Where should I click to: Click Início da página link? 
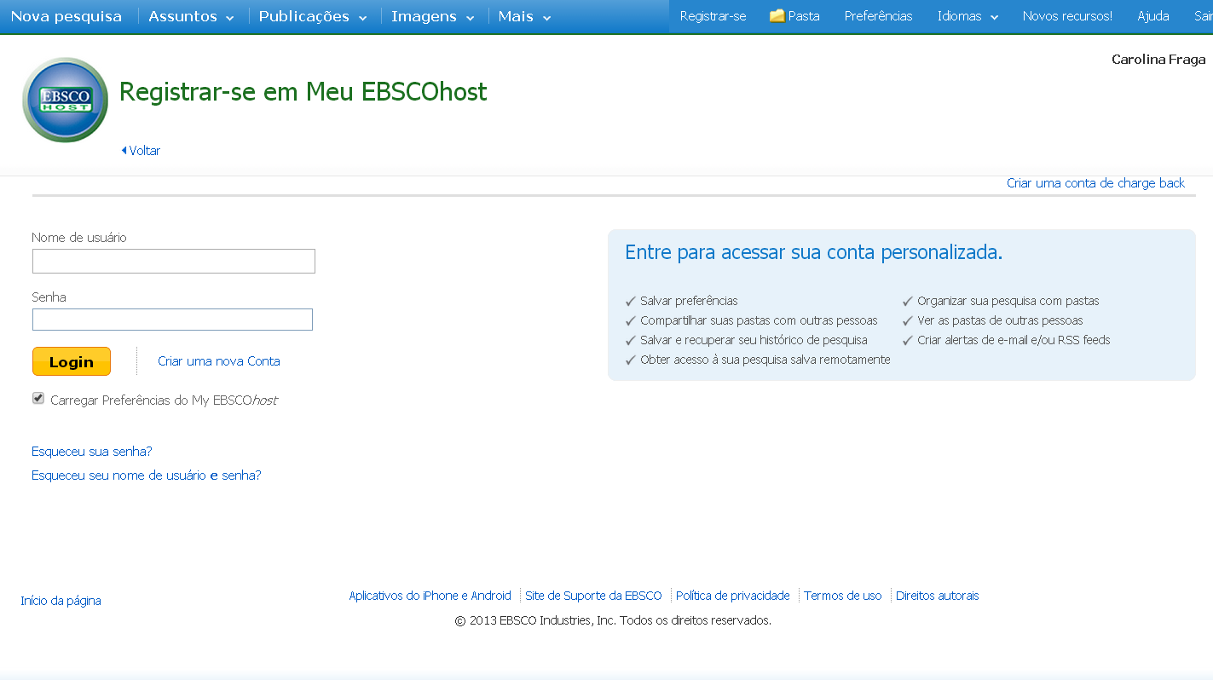61,601
